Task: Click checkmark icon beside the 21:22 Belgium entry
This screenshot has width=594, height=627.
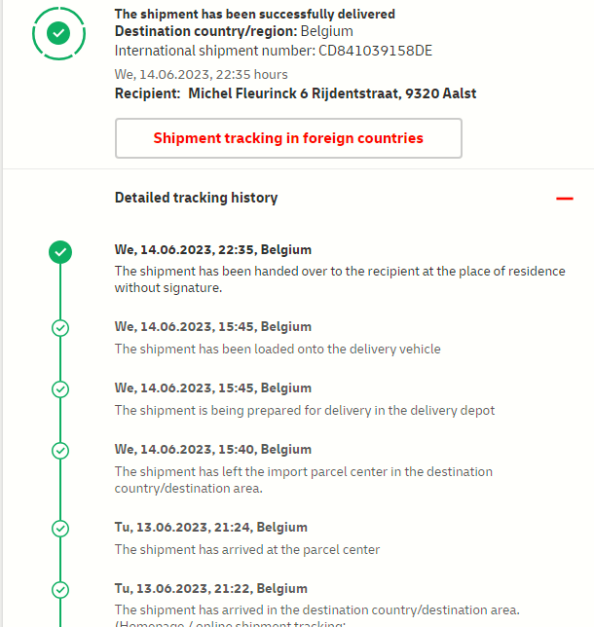Action: (60, 590)
